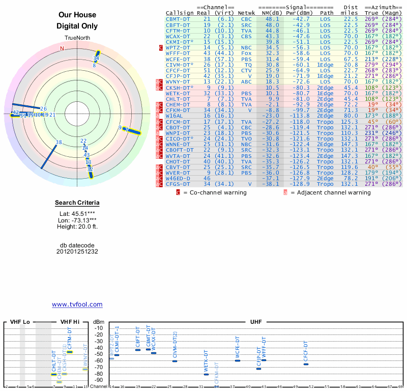Viewport: 407px width, 391px height.
Task: Click the Callsign column header
Action: [180, 13]
